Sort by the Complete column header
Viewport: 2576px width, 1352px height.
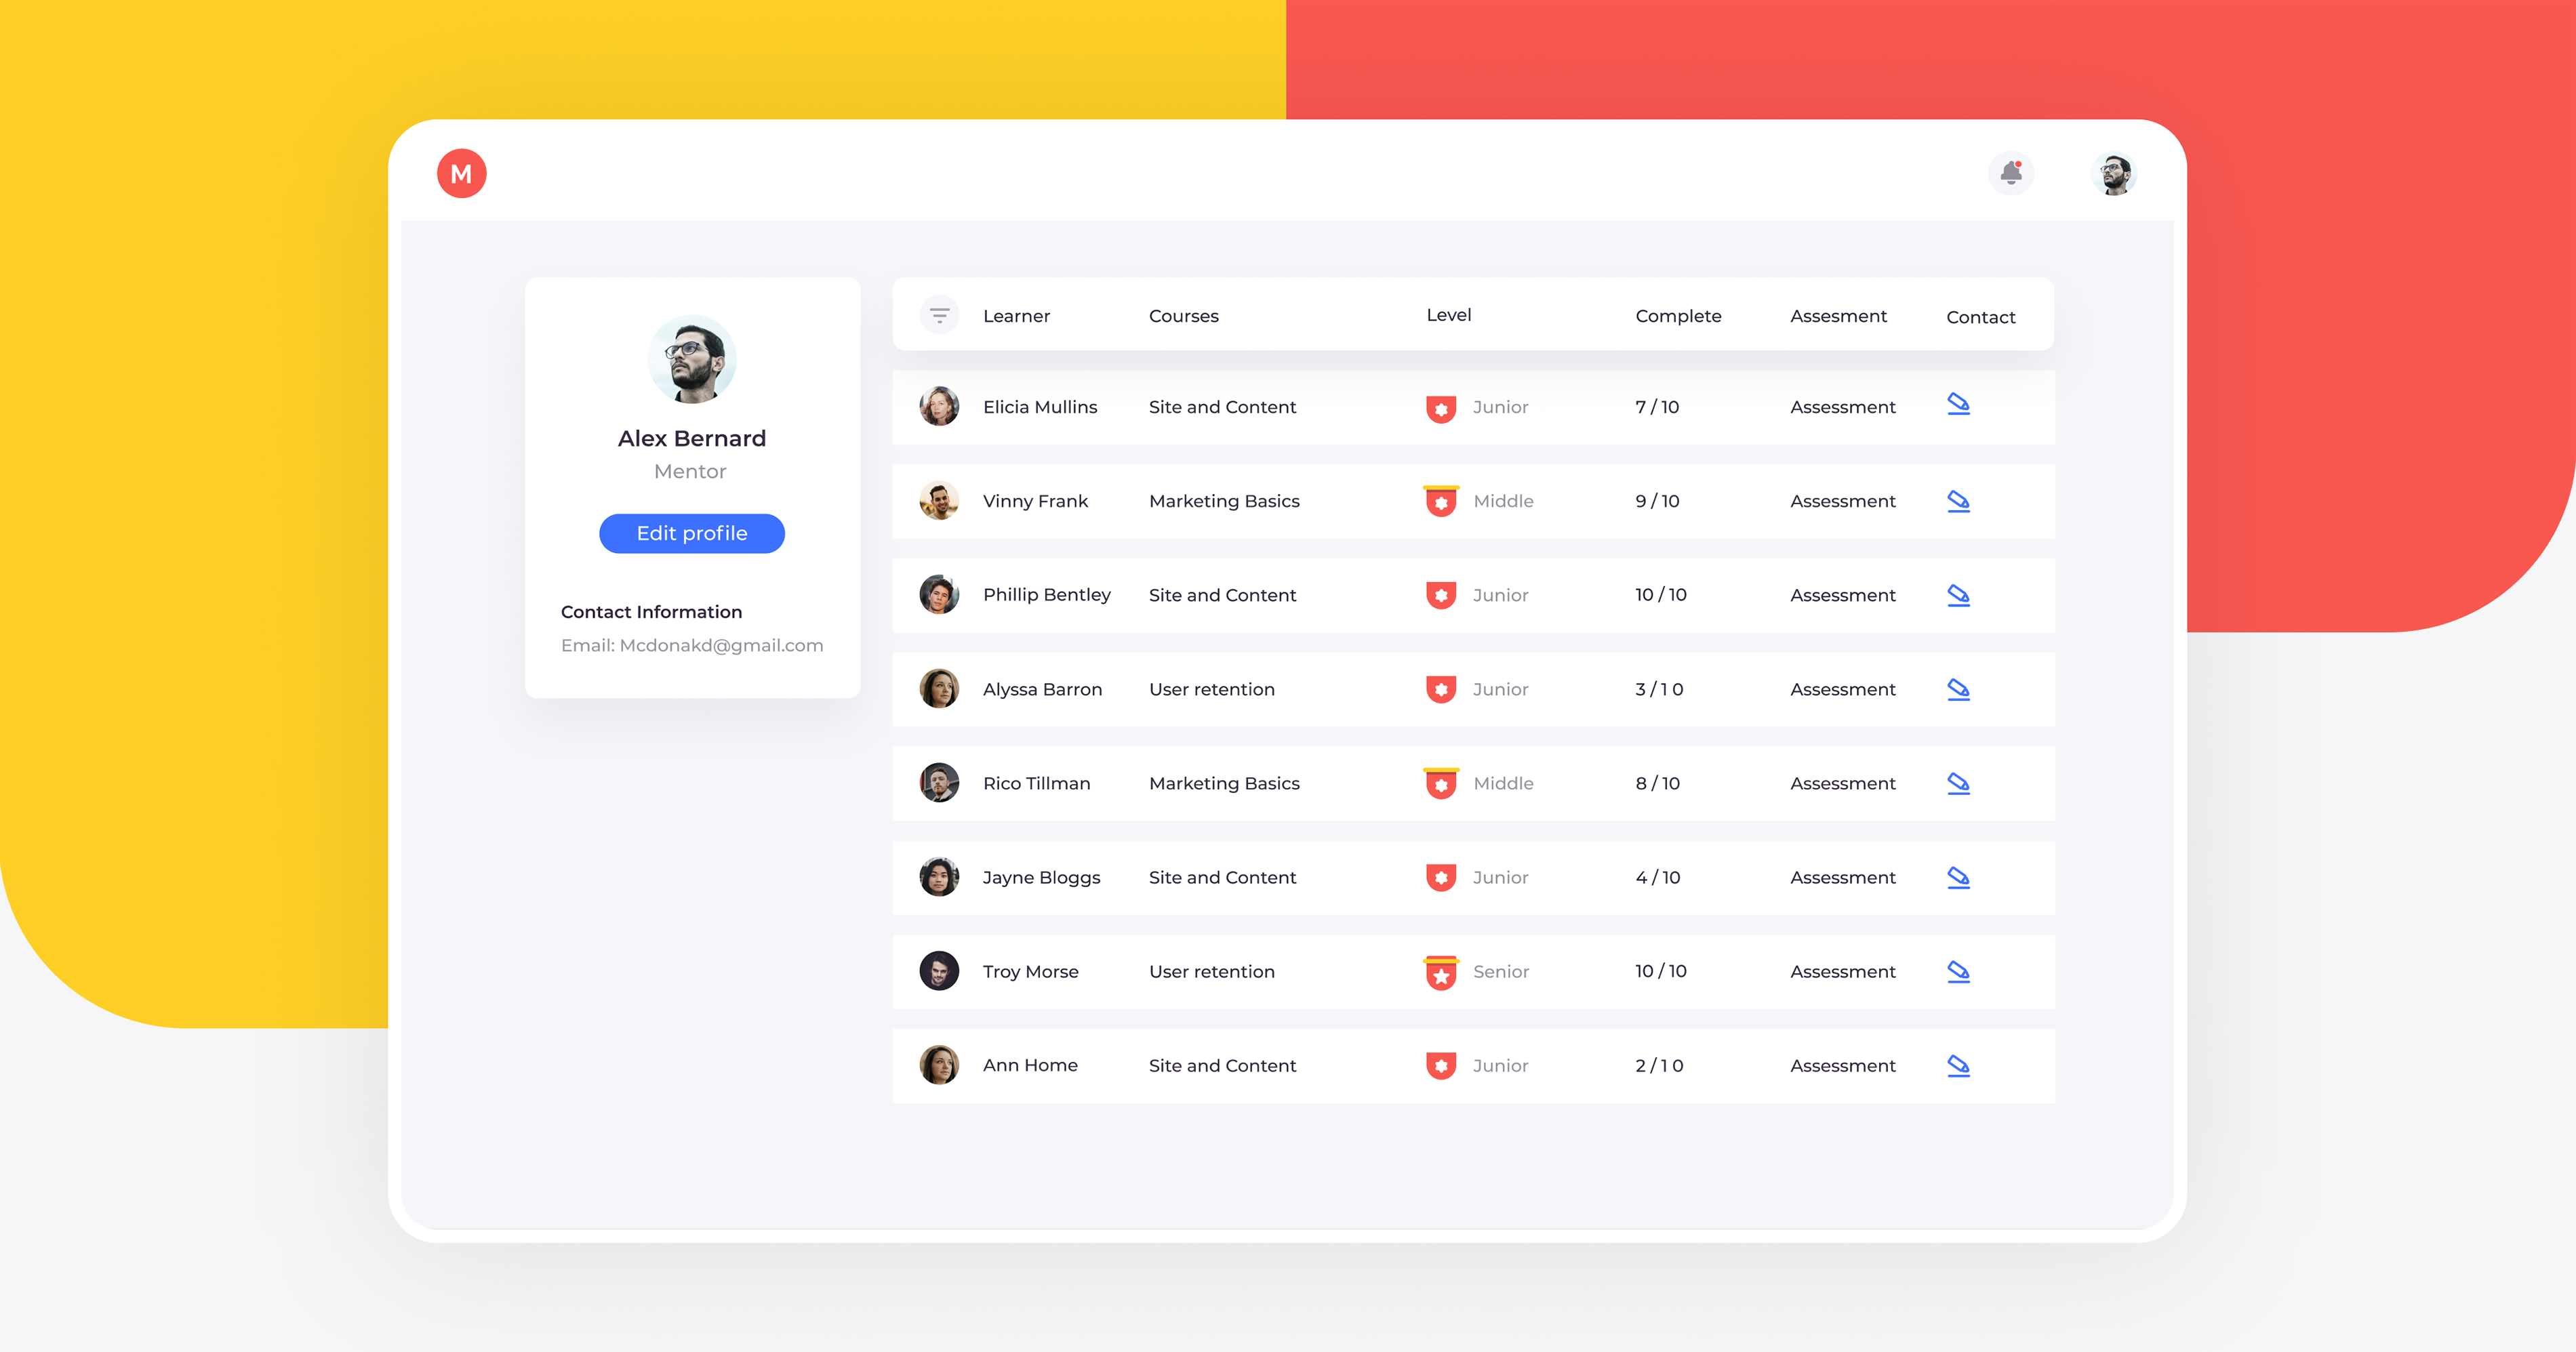coord(1678,316)
